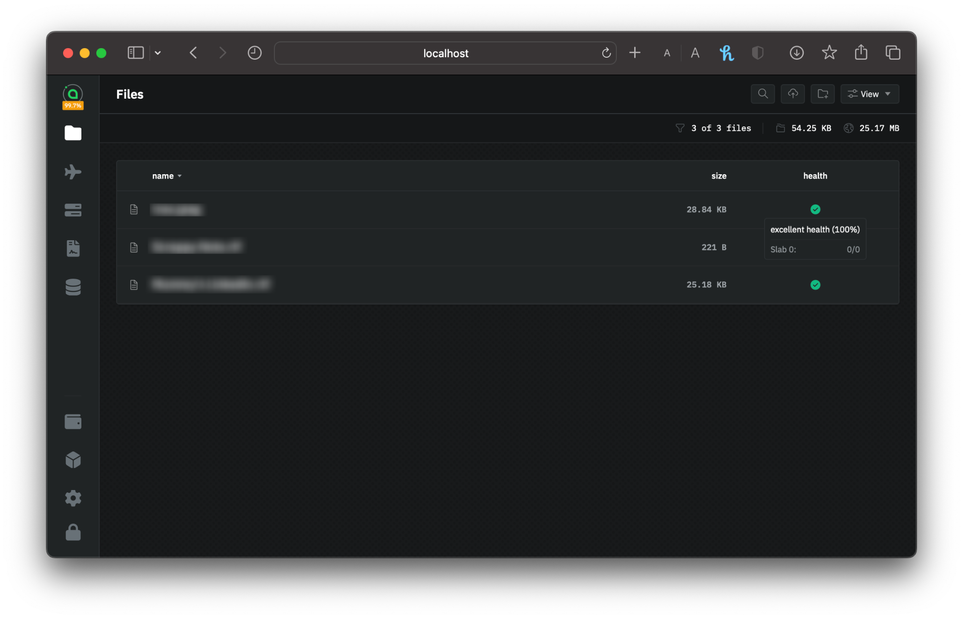Click the localhost address bar
This screenshot has height=619, width=963.
tap(445, 53)
